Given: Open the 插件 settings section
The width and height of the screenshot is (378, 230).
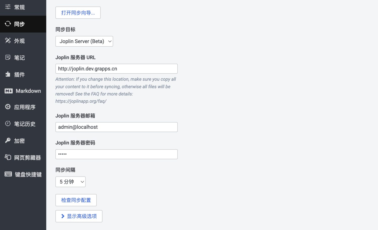Looking at the screenshot, I should point(23,75).
